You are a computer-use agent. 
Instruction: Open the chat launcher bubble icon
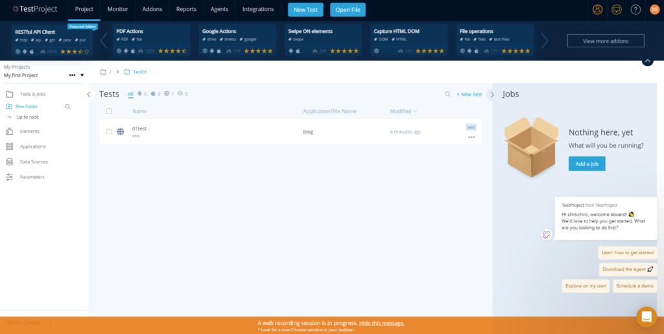[x=646, y=316]
